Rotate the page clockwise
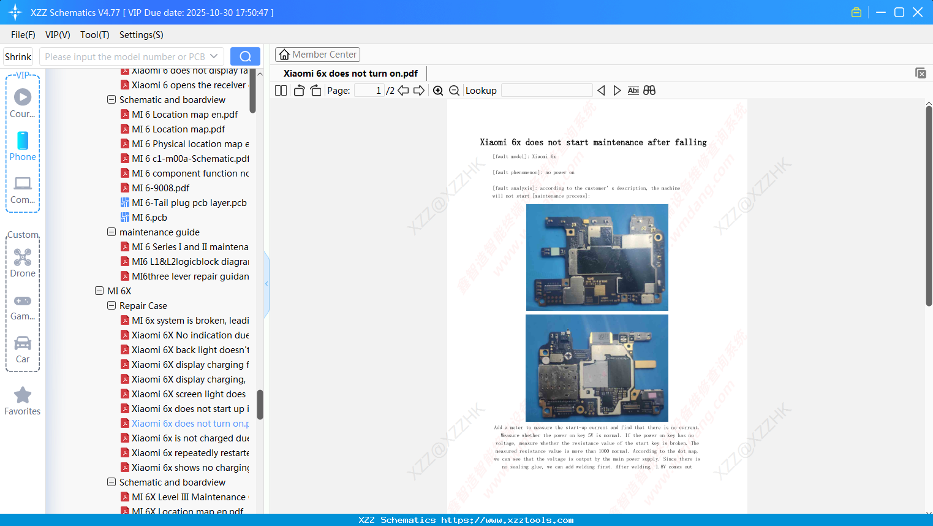 tap(315, 90)
